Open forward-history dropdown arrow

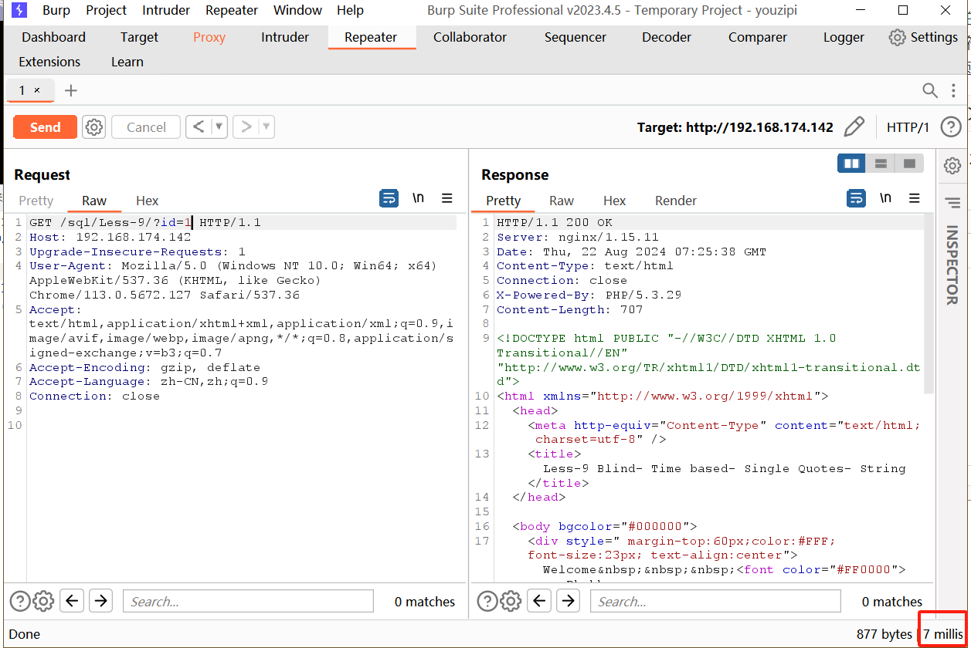click(x=267, y=127)
